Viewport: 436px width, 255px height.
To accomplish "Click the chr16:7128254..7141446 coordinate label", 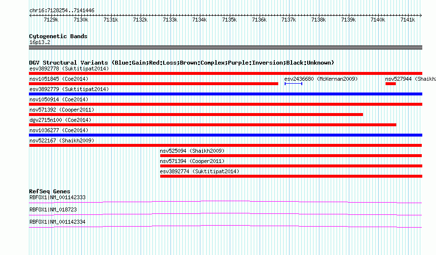I will (x=62, y=11).
